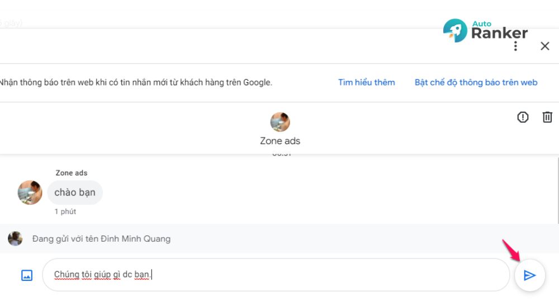Open the three-dot more options menu
Screen dimensions: 559x307
point(515,46)
